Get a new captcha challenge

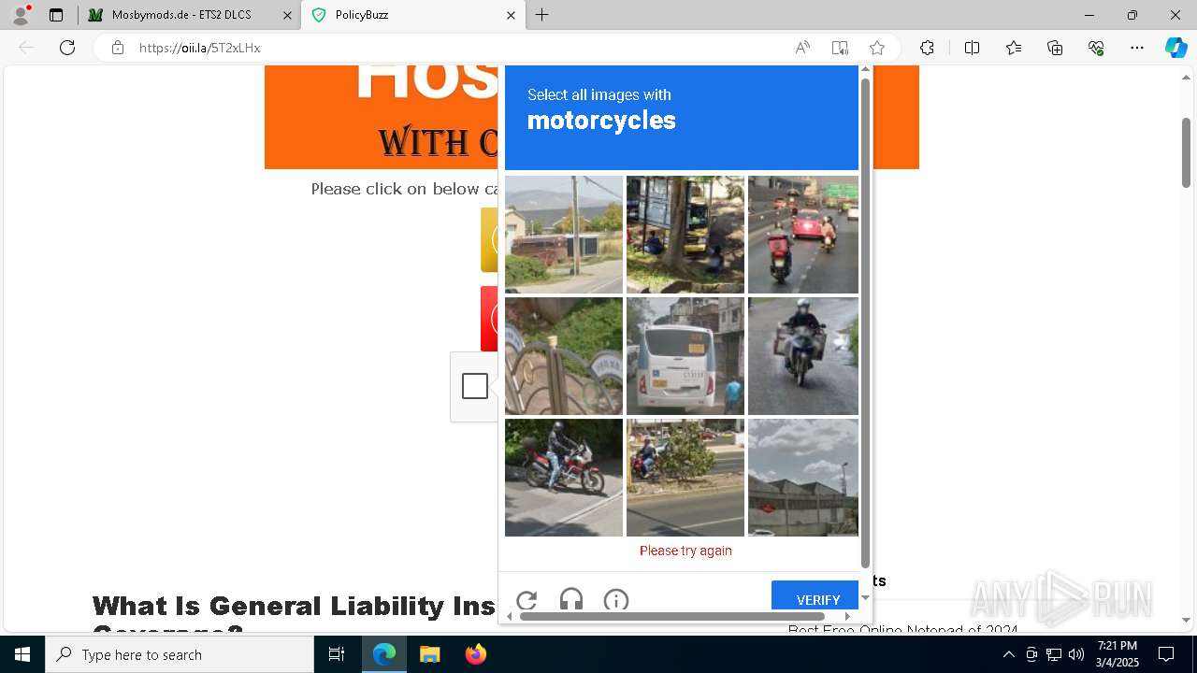click(x=526, y=600)
